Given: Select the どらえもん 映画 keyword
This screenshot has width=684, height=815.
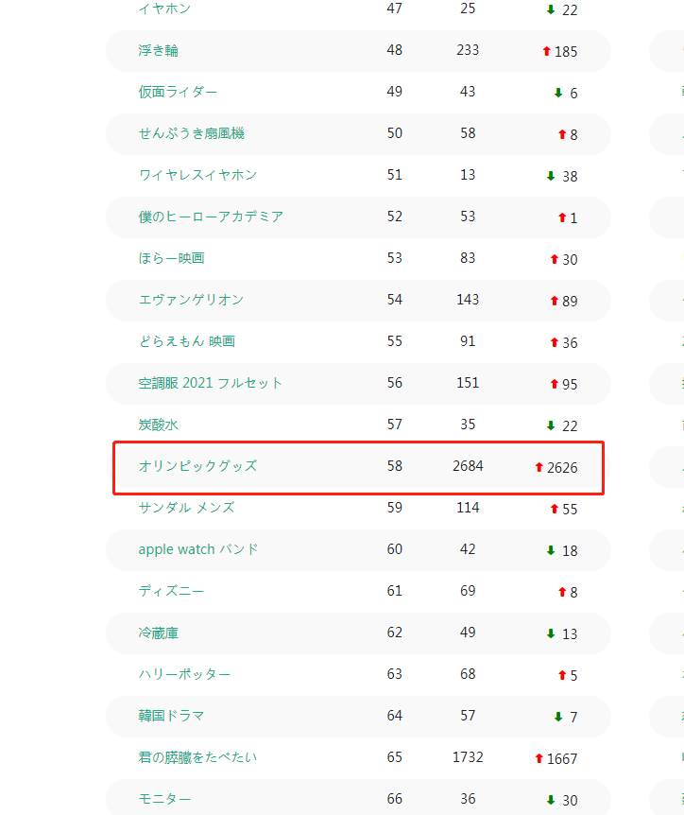Looking at the screenshot, I should point(186,341).
